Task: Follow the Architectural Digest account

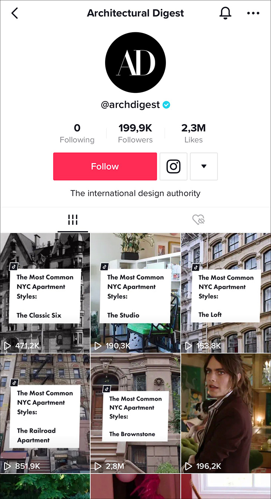Action: [105, 166]
